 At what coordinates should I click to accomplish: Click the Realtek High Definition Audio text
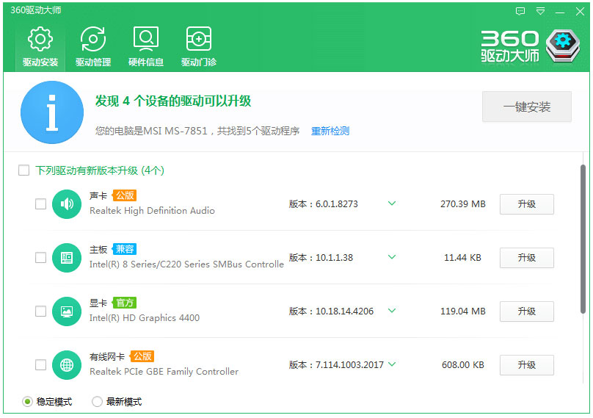(x=152, y=211)
